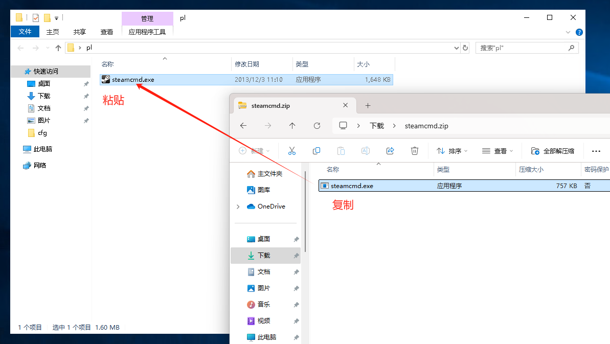Select steamcmd.exe in the pl folder
The width and height of the screenshot is (610, 344).
click(133, 80)
